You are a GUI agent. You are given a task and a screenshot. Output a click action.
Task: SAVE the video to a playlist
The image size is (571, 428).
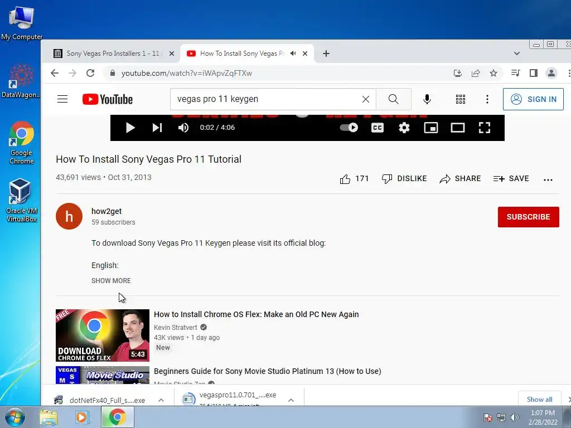511,179
